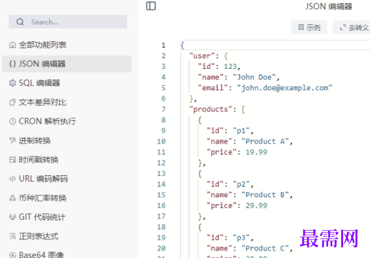Click the price value 29.99
Image resolution: width=370 pixels, height=258 pixels.
pos(256,205)
